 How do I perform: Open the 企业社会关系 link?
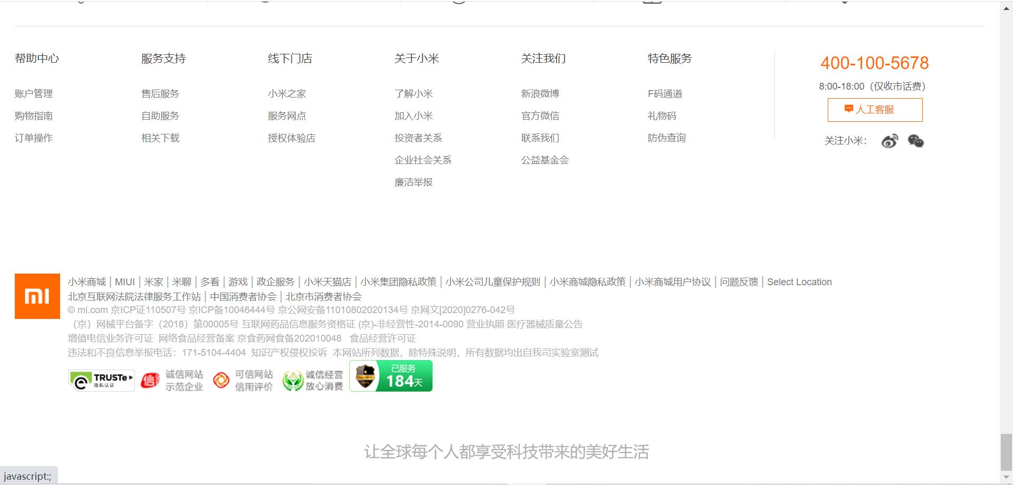tap(423, 160)
